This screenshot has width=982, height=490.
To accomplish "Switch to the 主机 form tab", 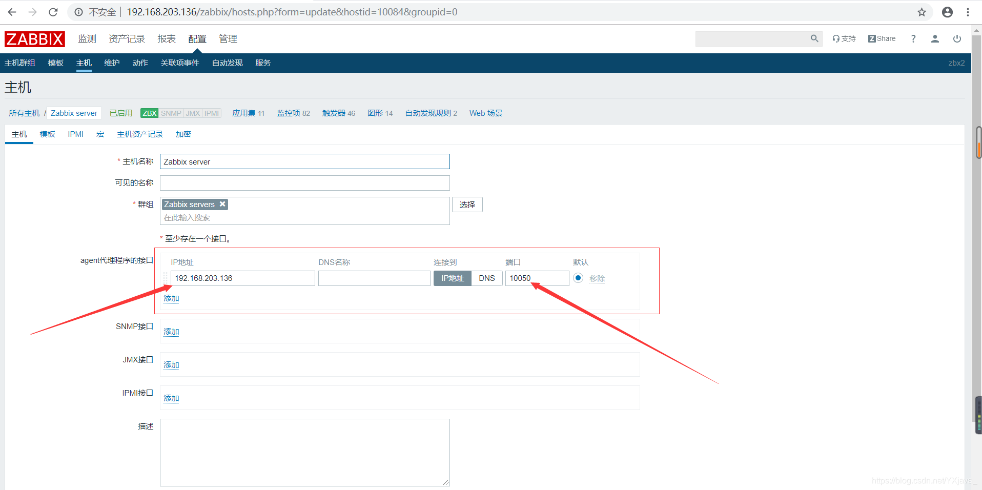I will tap(19, 134).
